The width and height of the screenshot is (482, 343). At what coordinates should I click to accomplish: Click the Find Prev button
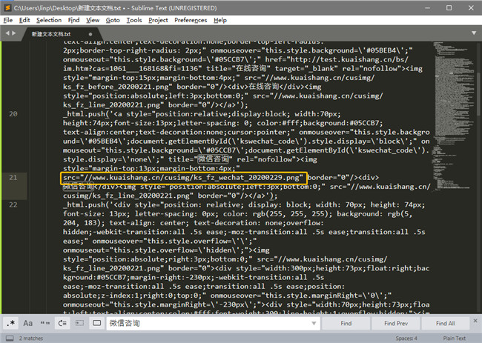coord(396,324)
